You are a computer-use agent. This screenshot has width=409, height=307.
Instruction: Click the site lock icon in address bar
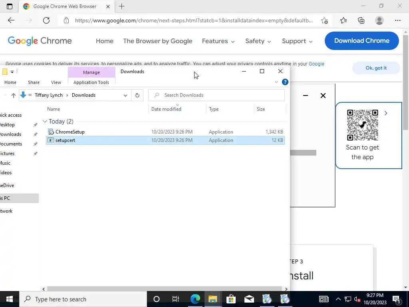point(66,20)
